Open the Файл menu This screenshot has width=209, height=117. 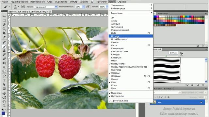point(5,2)
